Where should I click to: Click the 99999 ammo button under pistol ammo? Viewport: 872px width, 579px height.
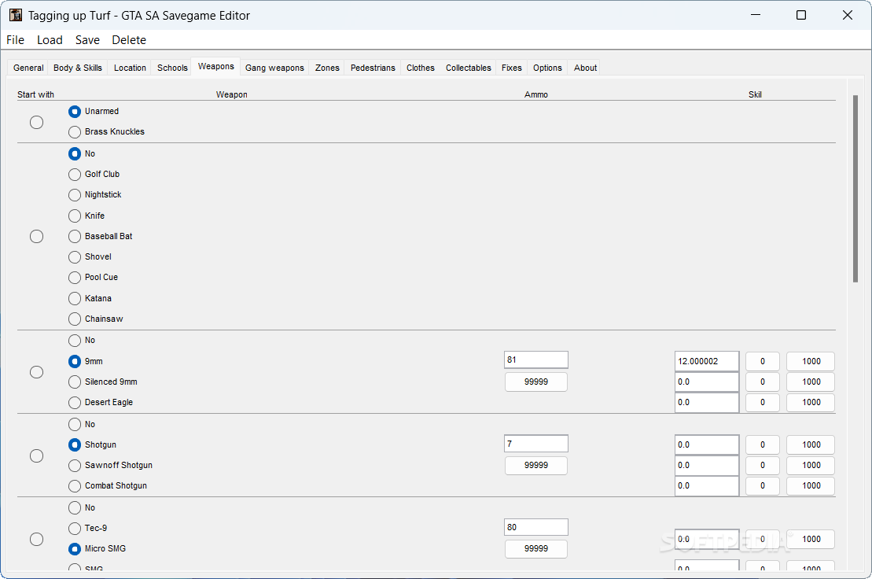[x=536, y=382]
